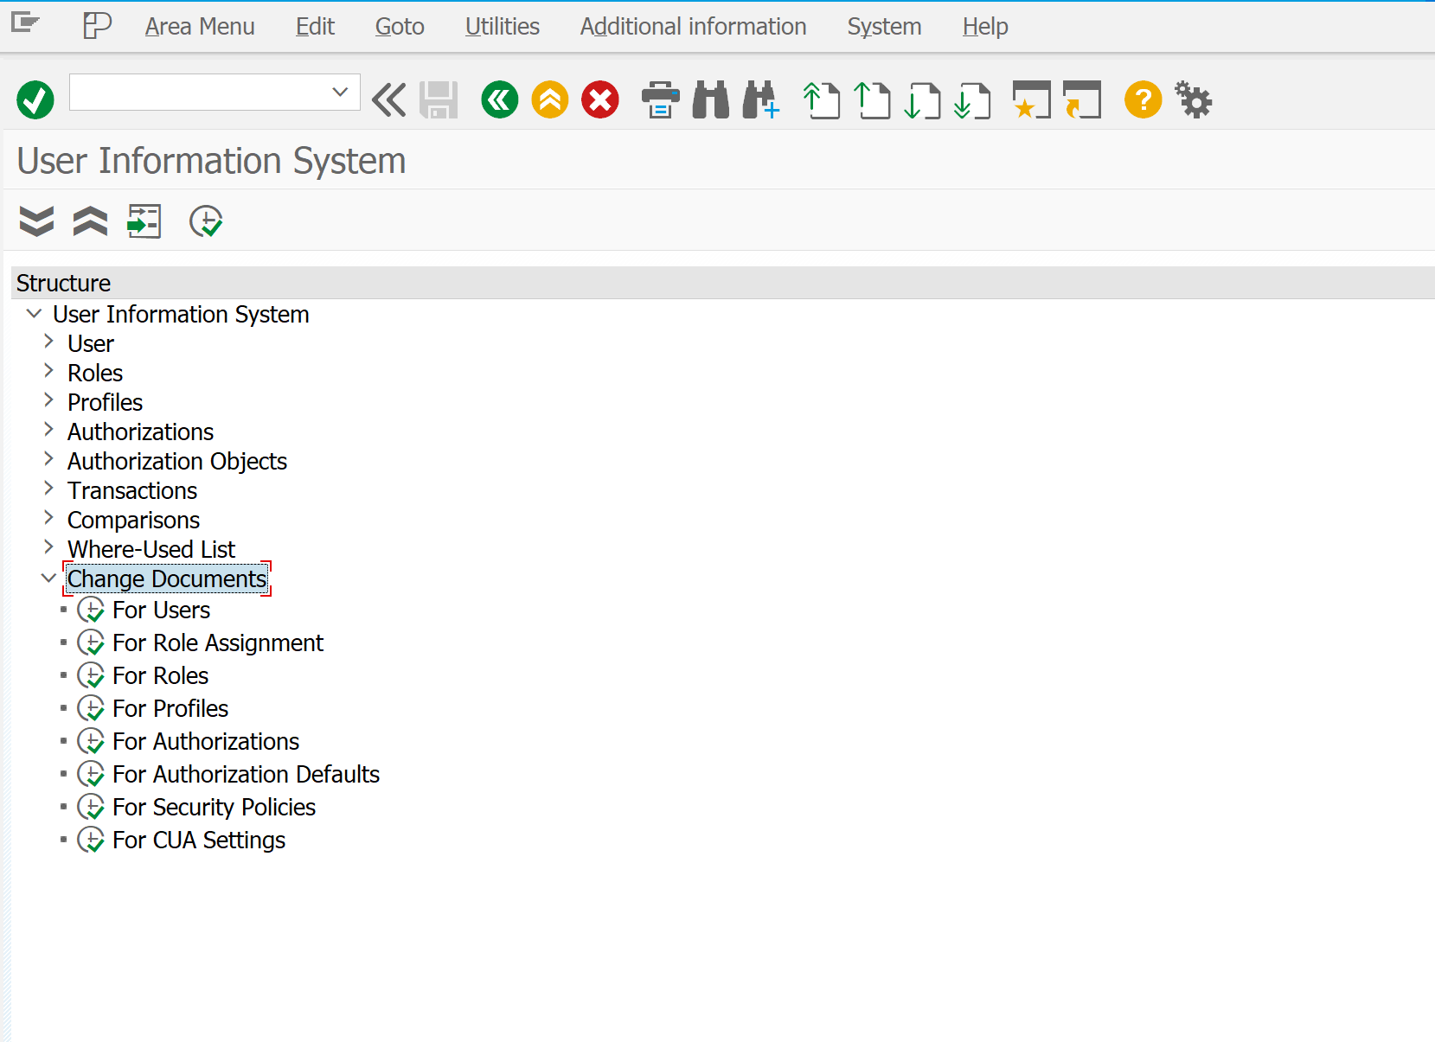Execute the For Users change documents report

[161, 610]
